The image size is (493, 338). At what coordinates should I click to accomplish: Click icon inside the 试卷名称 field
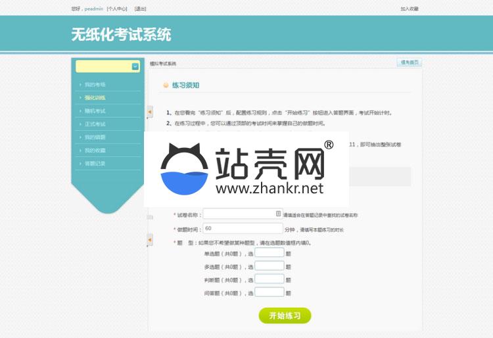coord(278,214)
